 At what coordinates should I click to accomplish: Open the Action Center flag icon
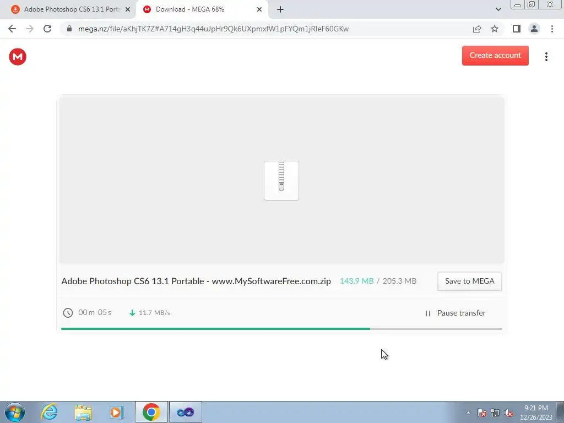click(x=482, y=413)
